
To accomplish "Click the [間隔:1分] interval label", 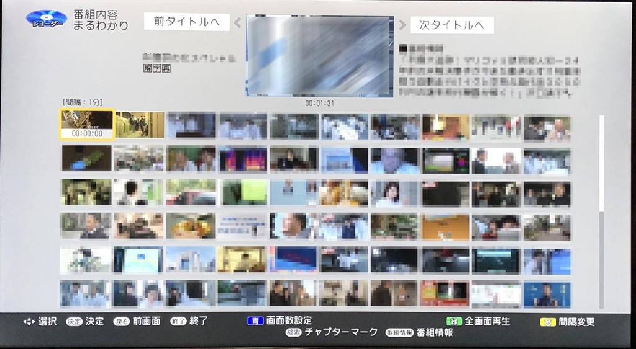I will (83, 102).
